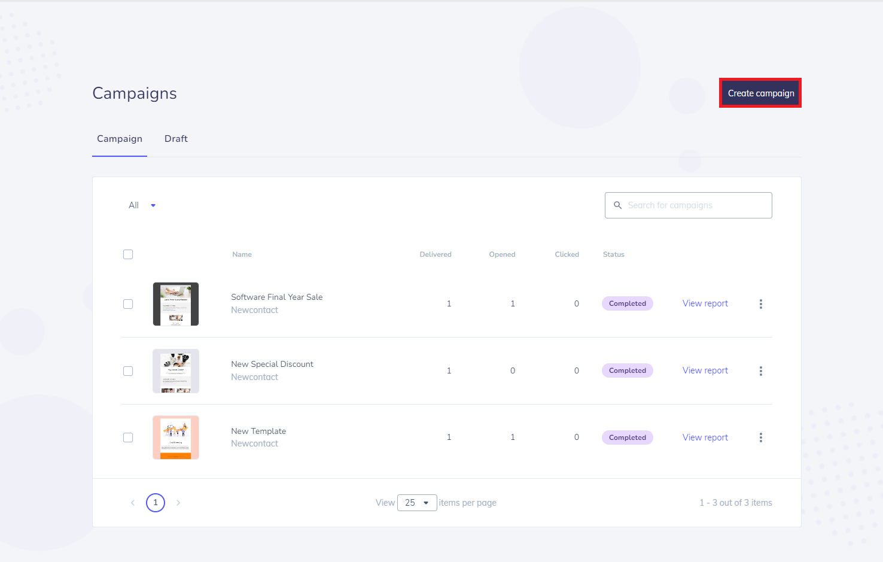Viewport: 883px width, 562px height.
Task: Focus the Search for campaigns field
Action: click(689, 205)
